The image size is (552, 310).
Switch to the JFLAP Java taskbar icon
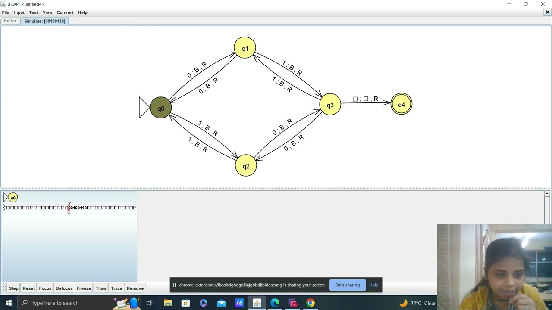(257, 303)
